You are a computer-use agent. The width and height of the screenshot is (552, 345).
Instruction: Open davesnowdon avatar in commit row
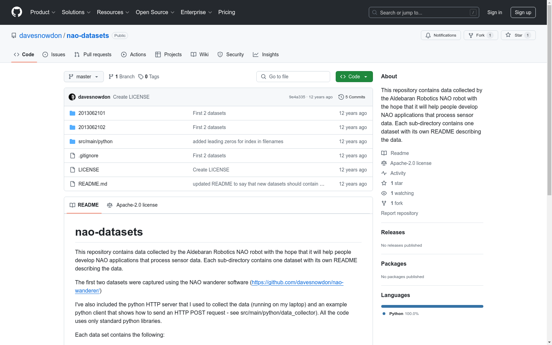point(72,97)
